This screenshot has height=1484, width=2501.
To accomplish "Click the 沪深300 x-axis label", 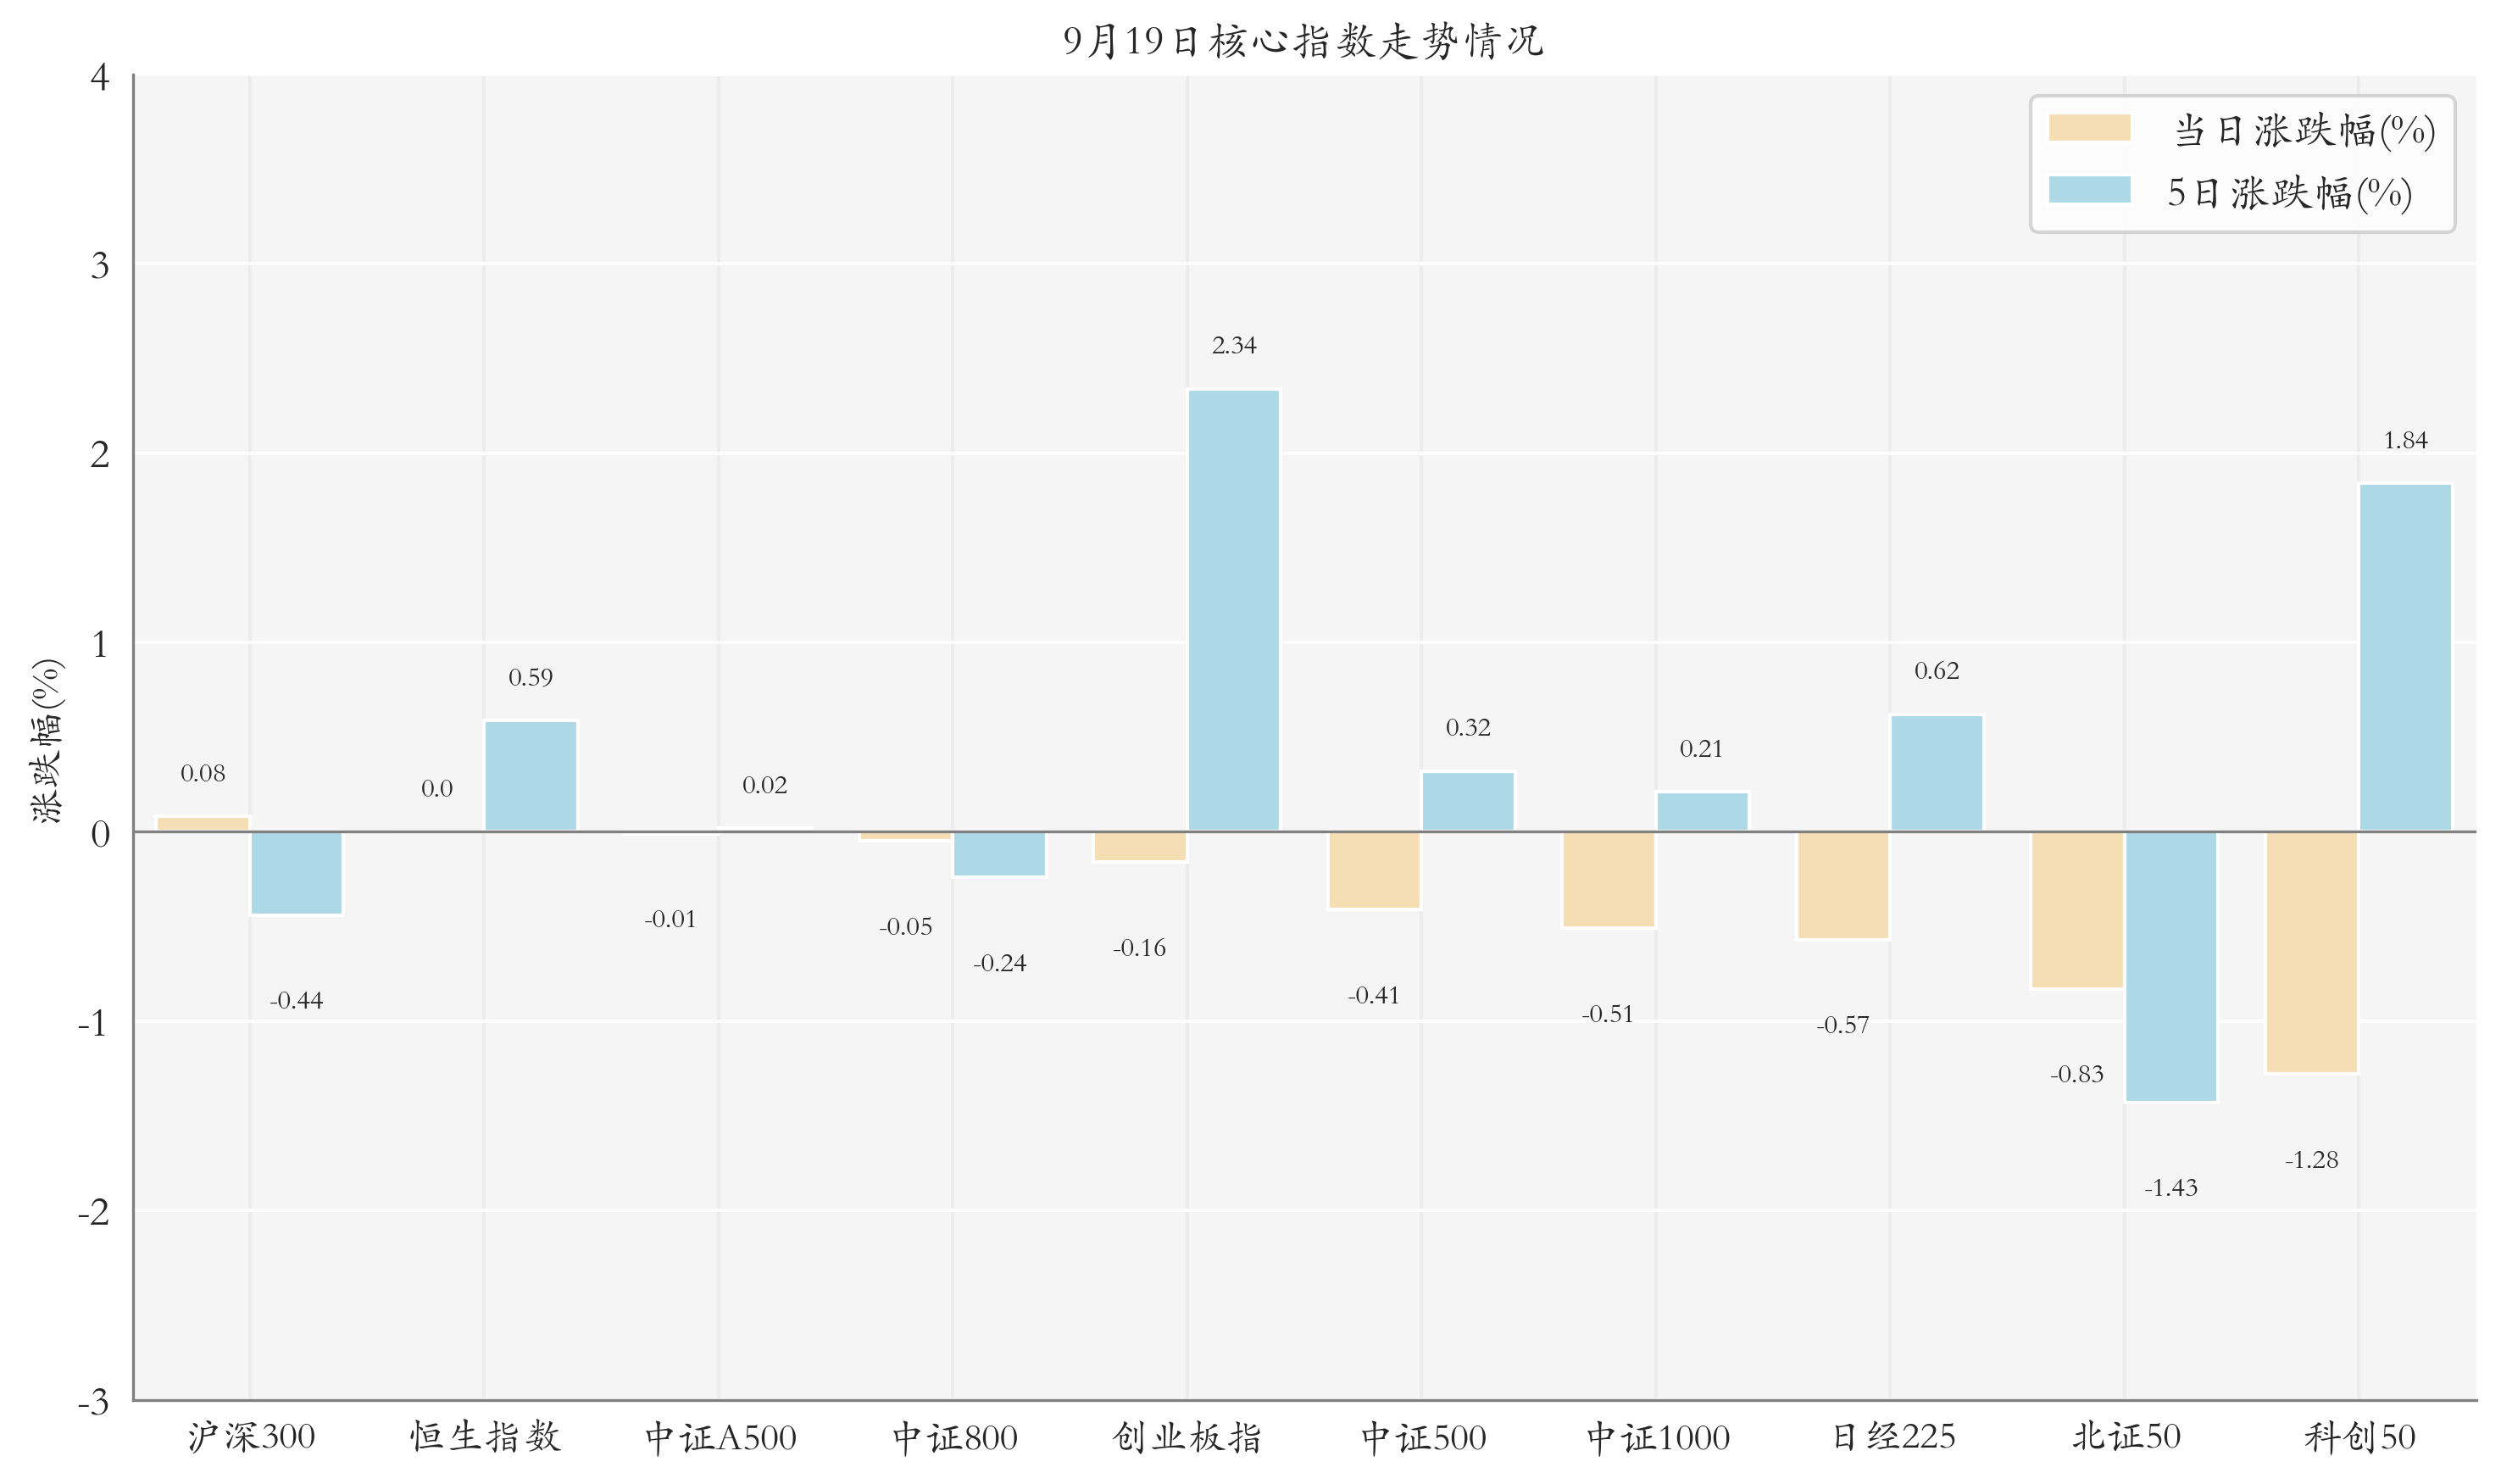I will [251, 1437].
